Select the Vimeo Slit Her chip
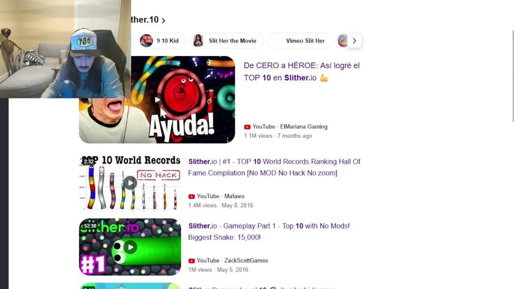This screenshot has height=289, width=515. tap(300, 41)
